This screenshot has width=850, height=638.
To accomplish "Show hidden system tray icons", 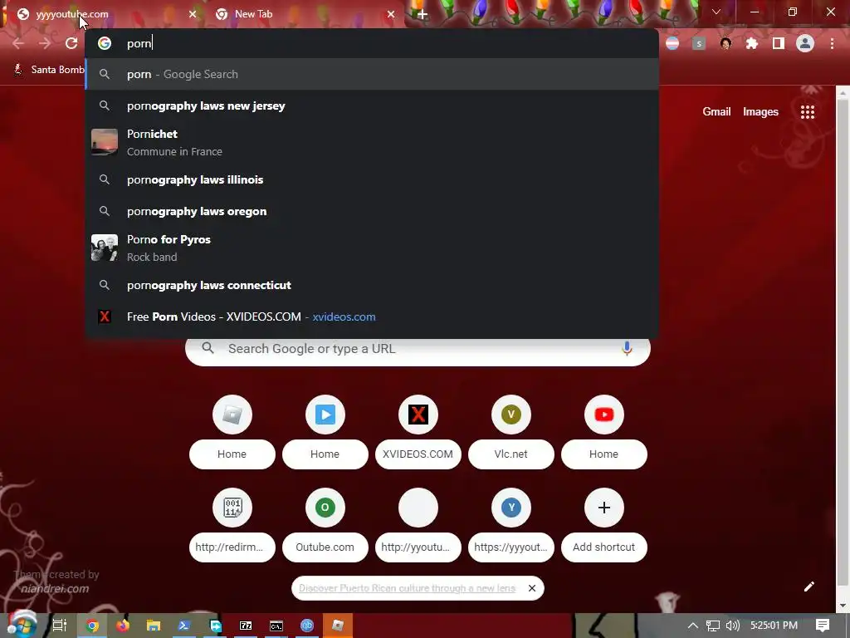I will coord(693,626).
